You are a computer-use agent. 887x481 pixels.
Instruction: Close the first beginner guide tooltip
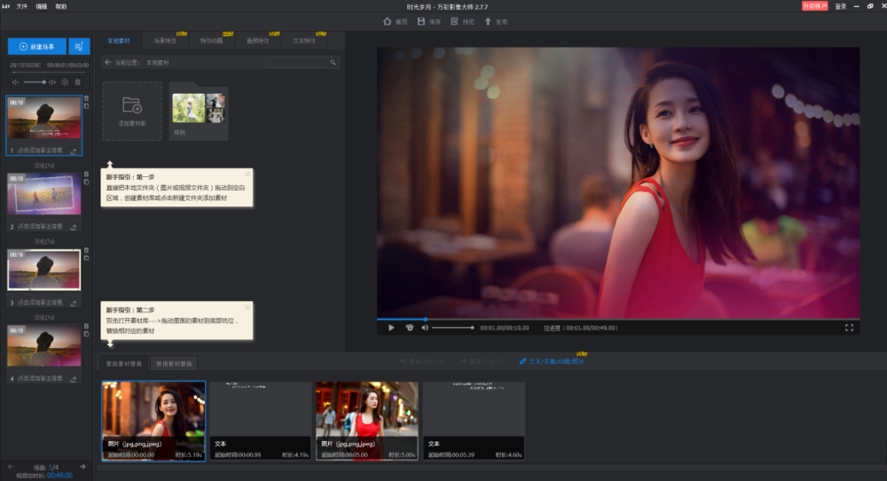247,174
